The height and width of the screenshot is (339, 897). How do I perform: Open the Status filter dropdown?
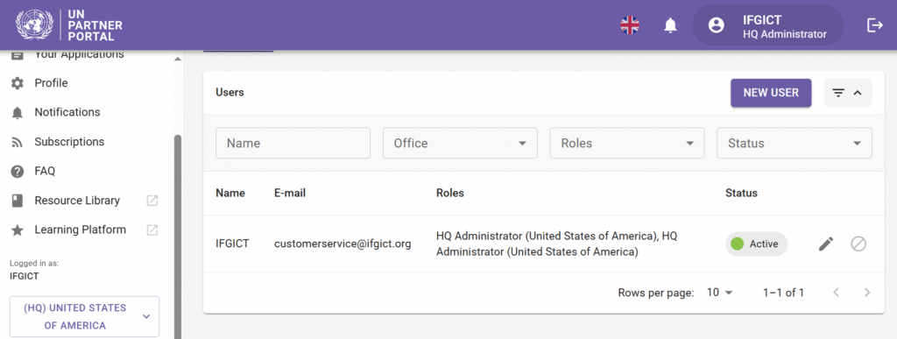tap(794, 143)
